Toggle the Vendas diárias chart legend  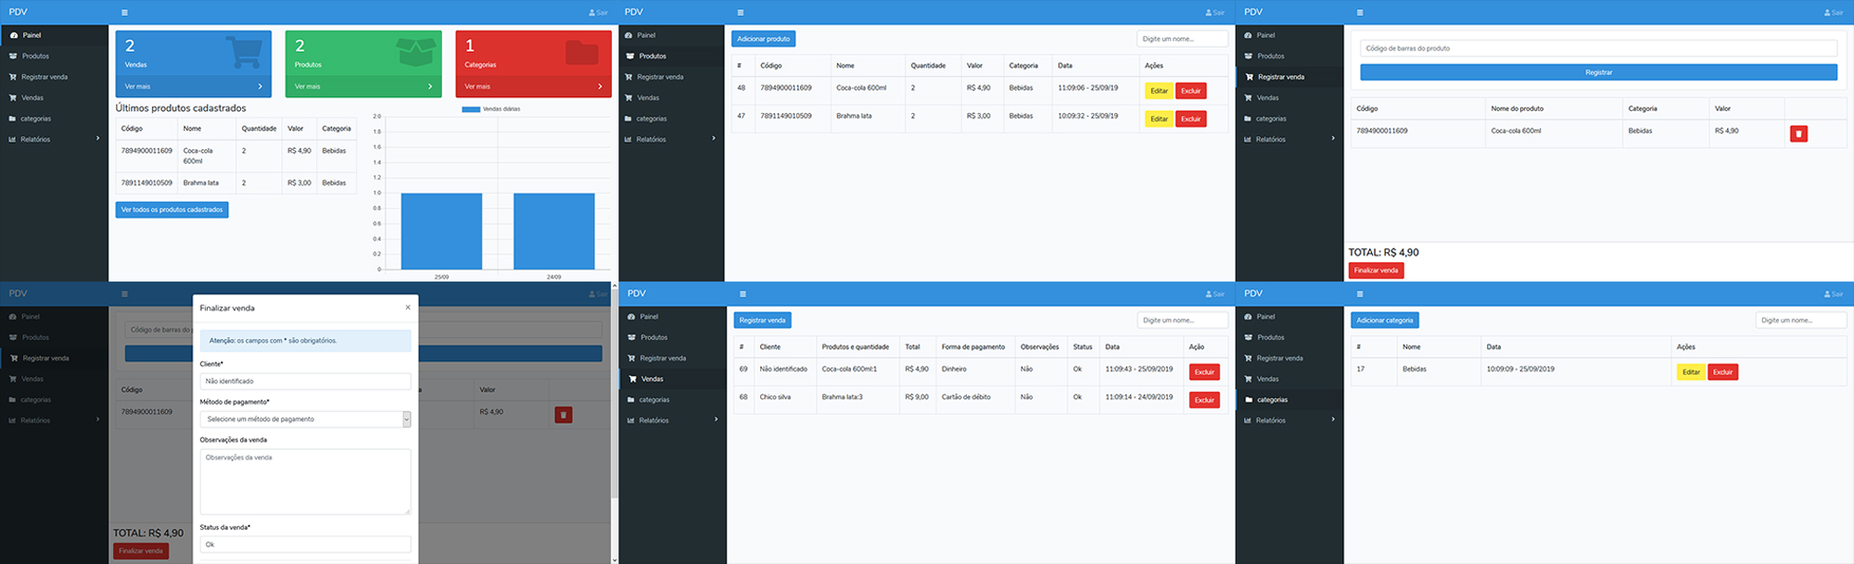point(491,109)
